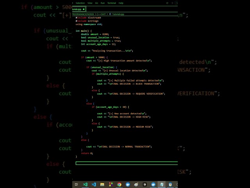This screenshot has height=188, width=250.
Task: Open File Explorer from the taskbar
Action: (102, 184)
